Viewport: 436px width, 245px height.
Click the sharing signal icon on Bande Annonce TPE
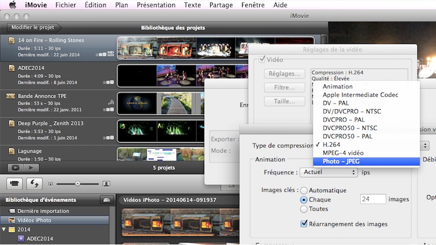tap(111, 102)
